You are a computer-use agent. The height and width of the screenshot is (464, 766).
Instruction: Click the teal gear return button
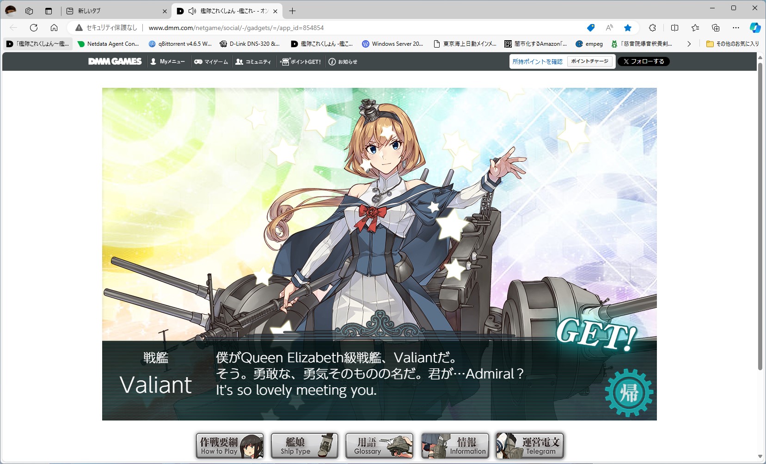click(629, 393)
